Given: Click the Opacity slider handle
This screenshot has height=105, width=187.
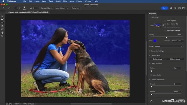Looking at the screenshot, I should tap(167, 38).
